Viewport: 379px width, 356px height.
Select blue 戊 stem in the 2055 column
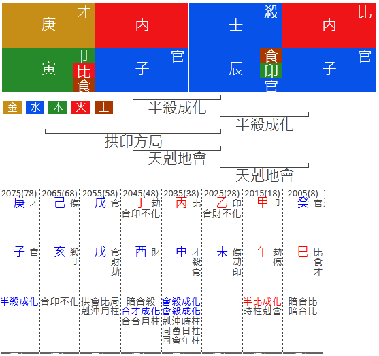pyautogui.click(x=100, y=203)
